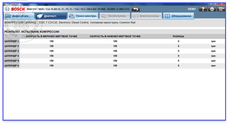Click cylinder 6 rpm unit cell
The width and height of the screenshot is (228, 124).
[213, 66]
